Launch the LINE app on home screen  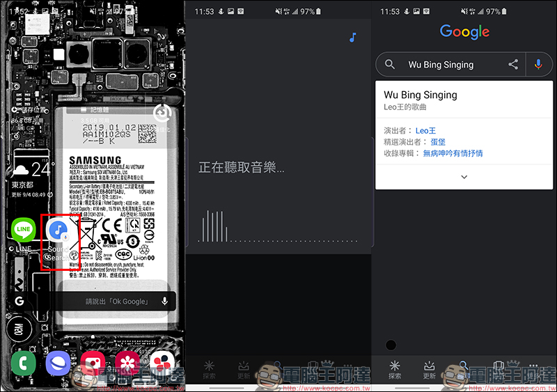(24, 230)
